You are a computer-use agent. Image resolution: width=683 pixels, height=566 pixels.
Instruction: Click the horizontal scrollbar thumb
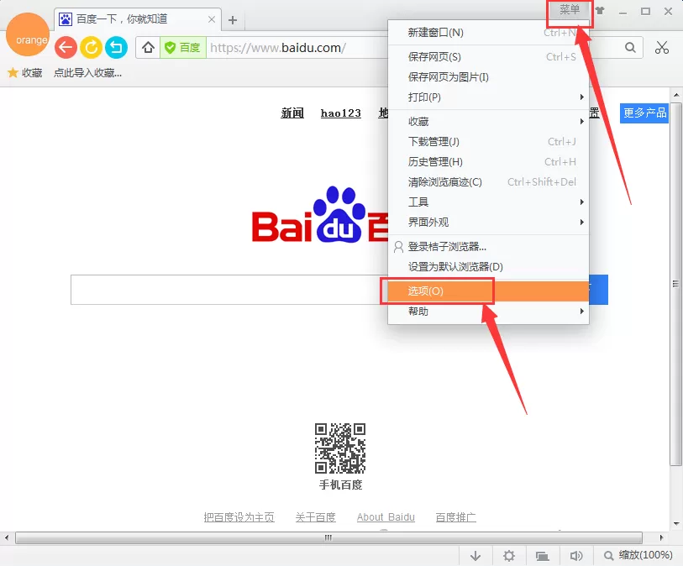[x=328, y=537]
